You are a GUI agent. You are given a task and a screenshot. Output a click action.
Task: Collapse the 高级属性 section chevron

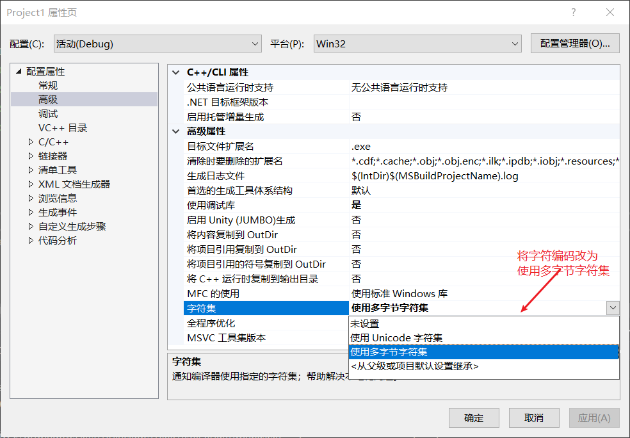click(175, 131)
